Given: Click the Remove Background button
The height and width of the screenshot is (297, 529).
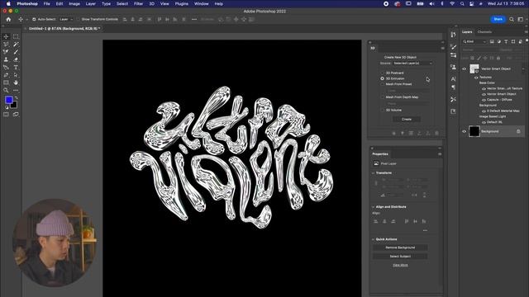Looking at the screenshot, I should [x=400, y=247].
